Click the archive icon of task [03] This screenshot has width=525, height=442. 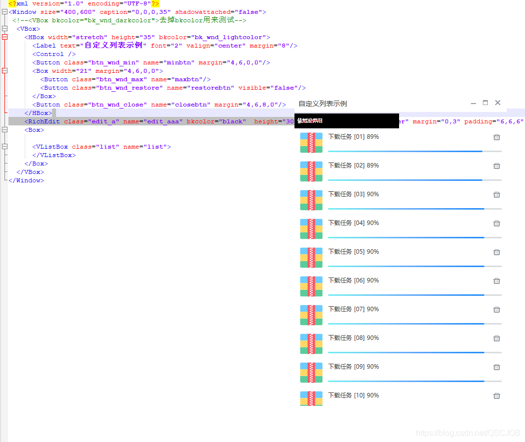311,200
